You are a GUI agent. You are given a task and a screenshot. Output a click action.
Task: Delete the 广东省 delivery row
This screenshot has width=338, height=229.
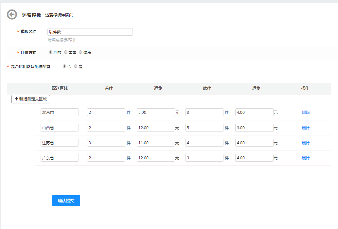click(306, 158)
